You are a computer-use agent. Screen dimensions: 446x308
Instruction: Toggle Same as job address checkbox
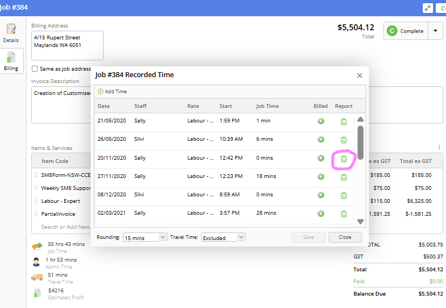point(35,69)
